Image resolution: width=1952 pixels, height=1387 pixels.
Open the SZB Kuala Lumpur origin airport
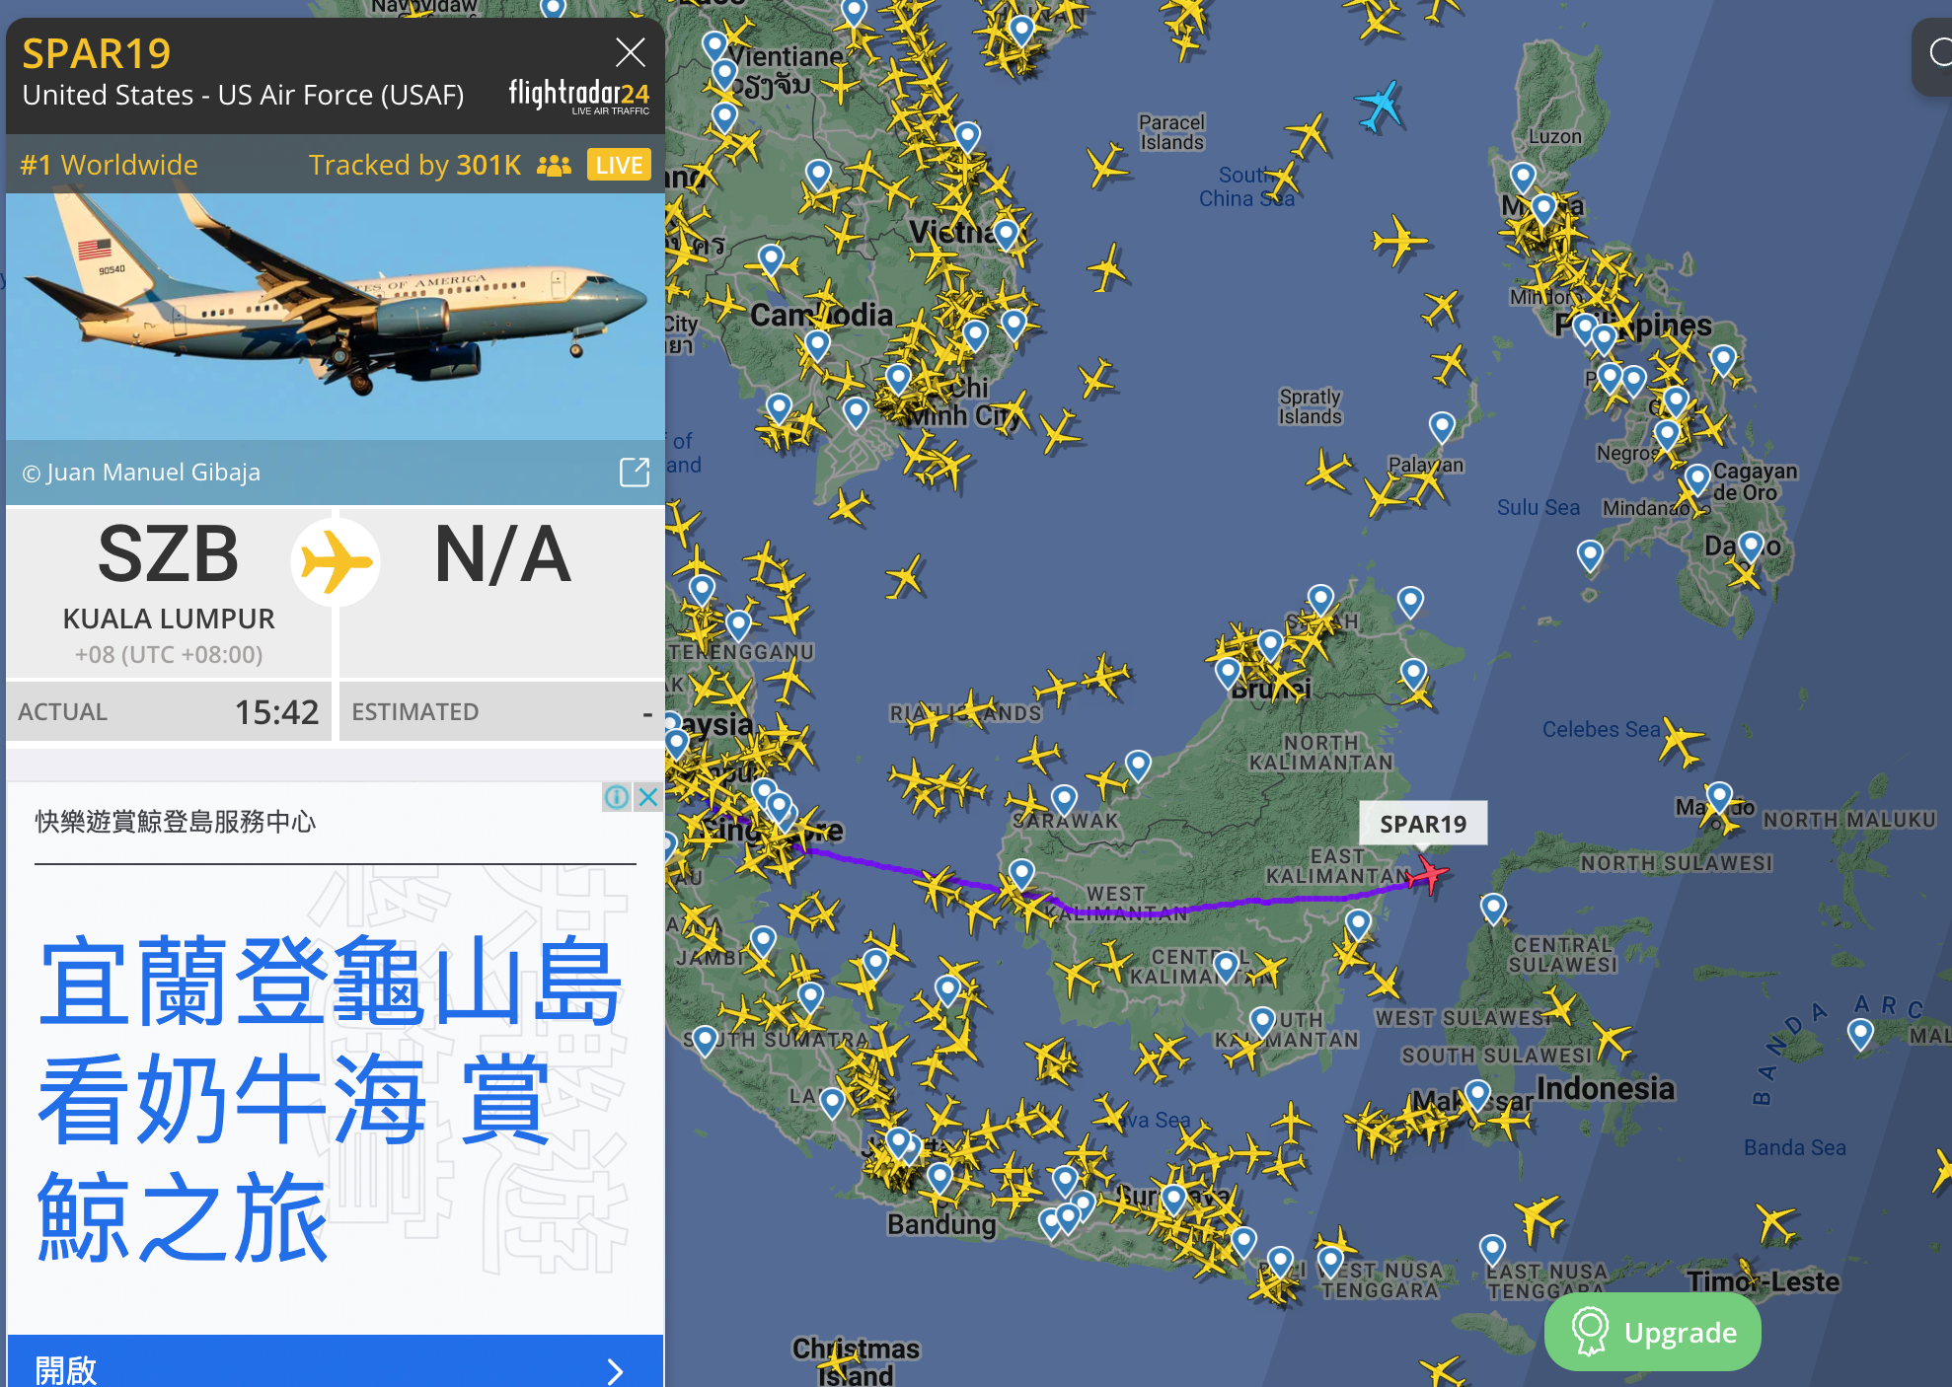(169, 592)
